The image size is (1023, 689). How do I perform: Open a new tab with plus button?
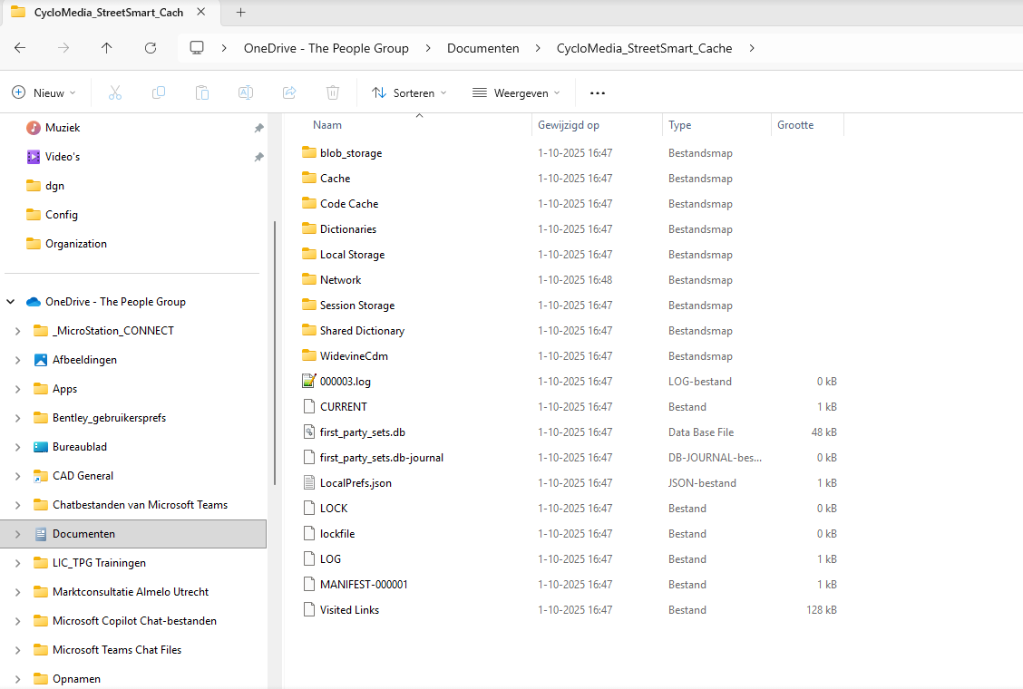[240, 13]
